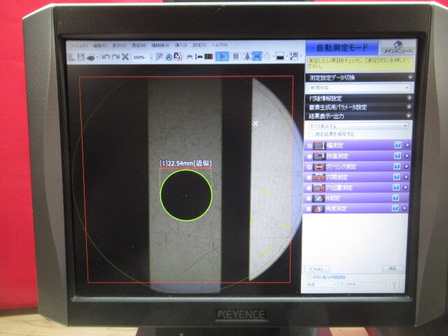Image resolution: width=448 pixels, height=336 pixels.
Task: Collapse the 結果表示・出力 section
Action: 409,115
